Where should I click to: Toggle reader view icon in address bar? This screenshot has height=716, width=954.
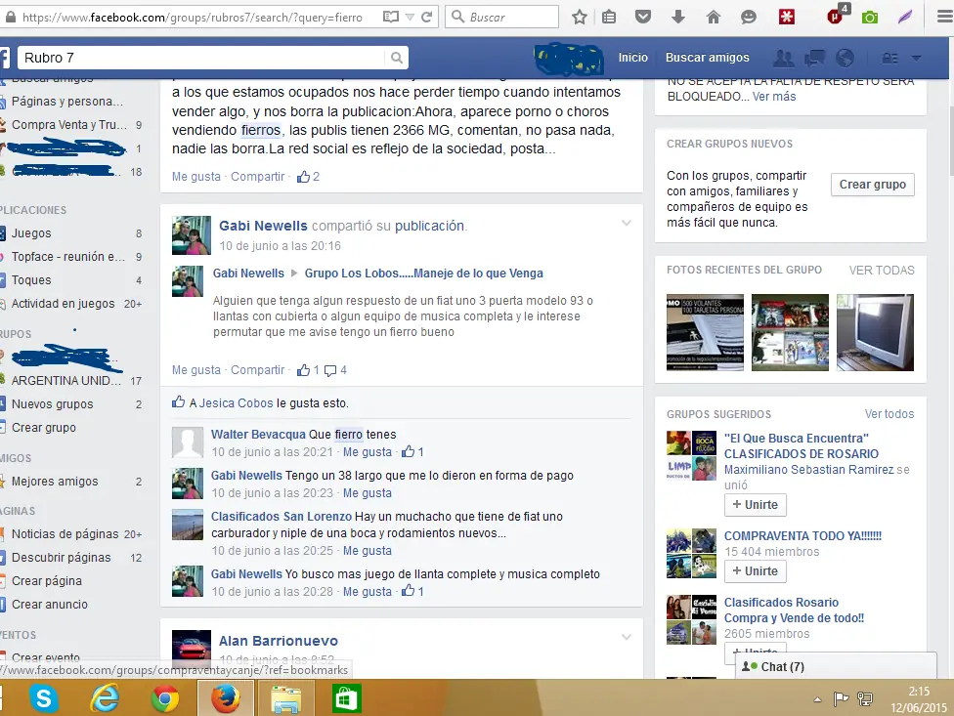[x=391, y=17]
